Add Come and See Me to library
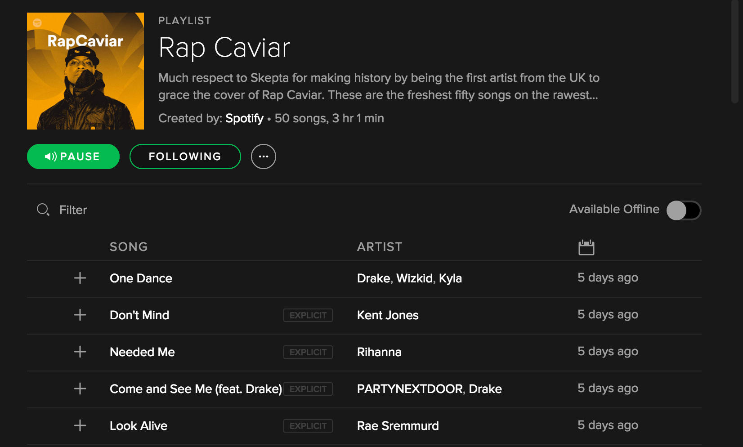 click(80, 389)
